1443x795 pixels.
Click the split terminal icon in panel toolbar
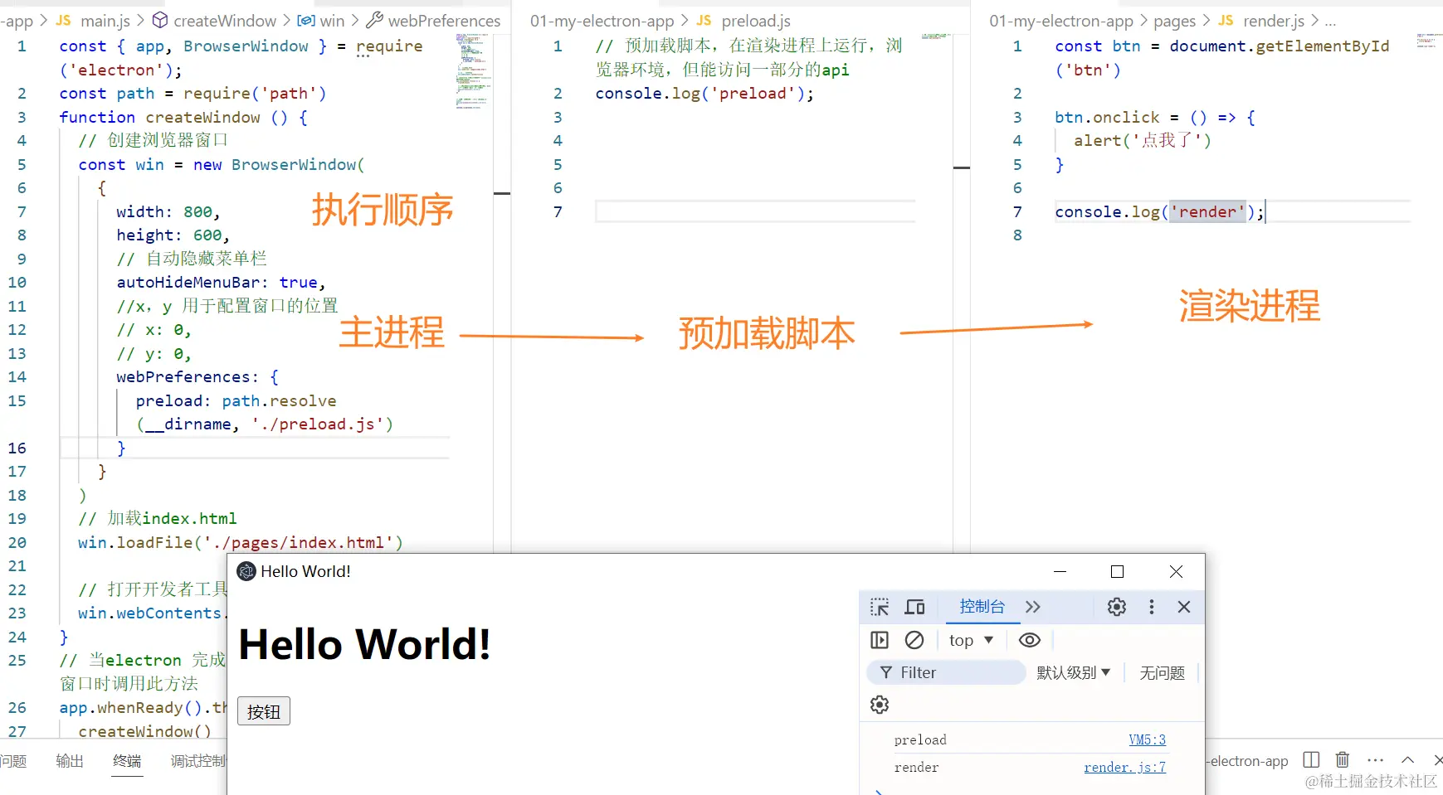click(1311, 760)
